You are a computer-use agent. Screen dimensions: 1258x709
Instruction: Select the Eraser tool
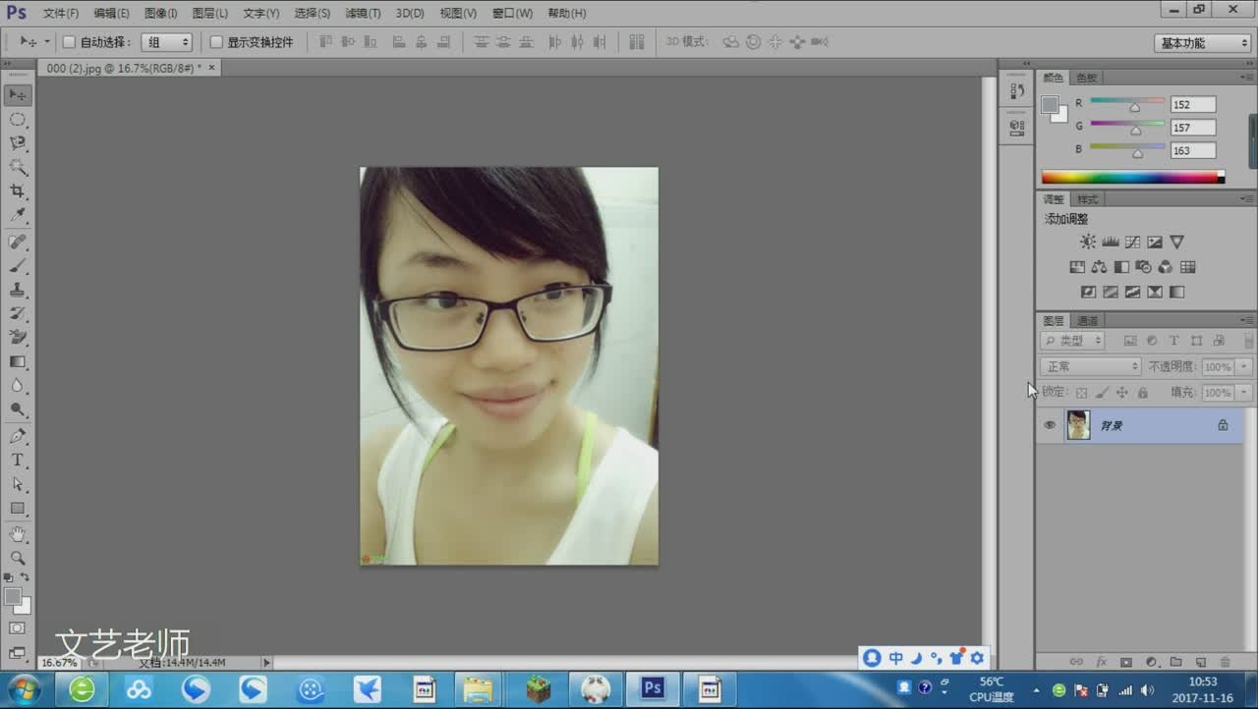(x=18, y=338)
